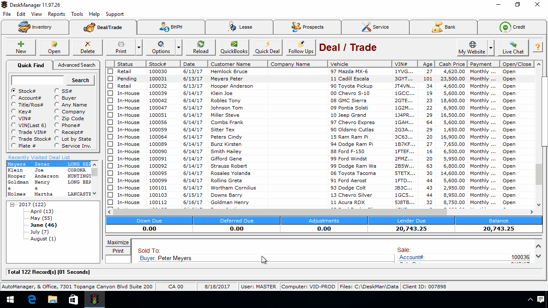Image resolution: width=548 pixels, height=308 pixels.
Task: Expand the Options dropdown arrow
Action: click(x=179, y=47)
